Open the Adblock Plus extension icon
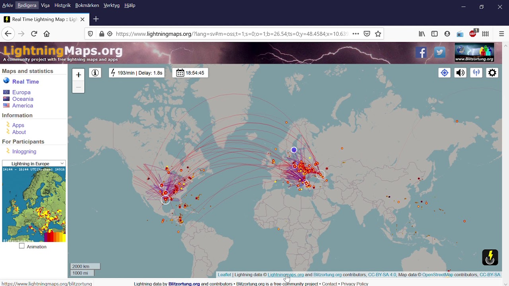This screenshot has height=286, width=509. coord(473,34)
